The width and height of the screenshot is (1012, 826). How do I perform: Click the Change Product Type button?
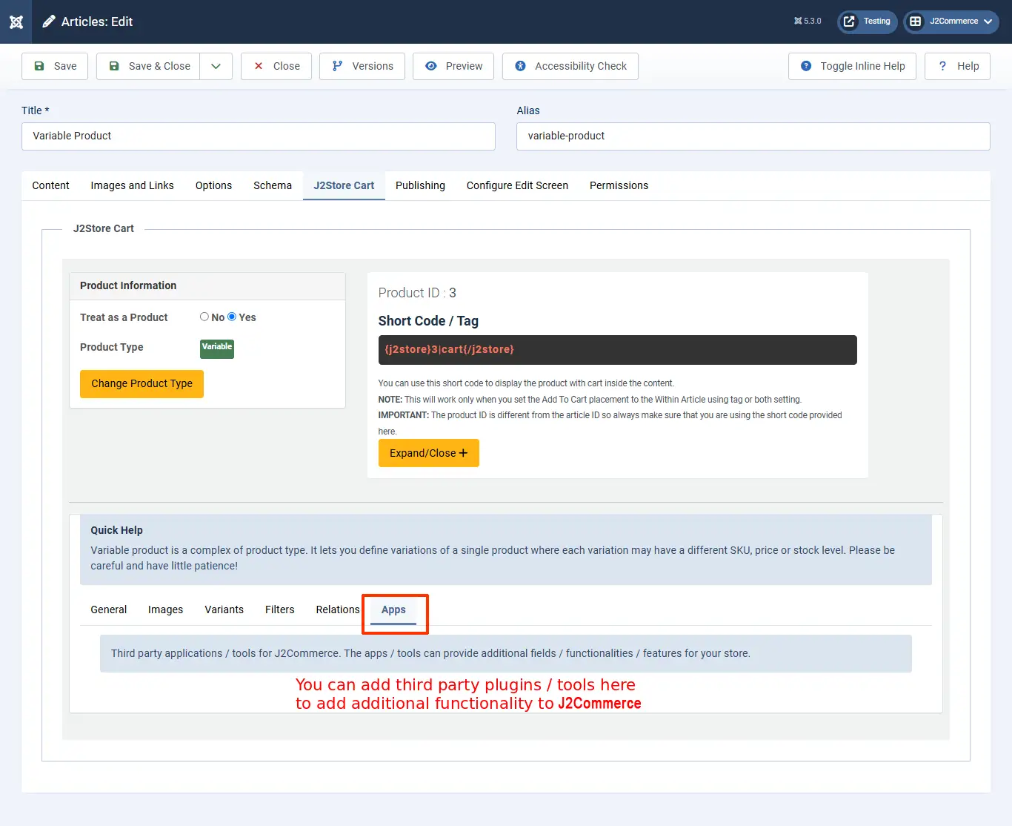pyautogui.click(x=142, y=384)
